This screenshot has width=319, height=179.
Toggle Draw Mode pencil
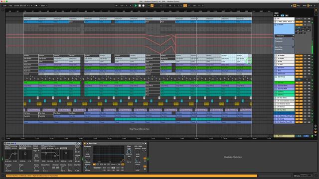292,5
